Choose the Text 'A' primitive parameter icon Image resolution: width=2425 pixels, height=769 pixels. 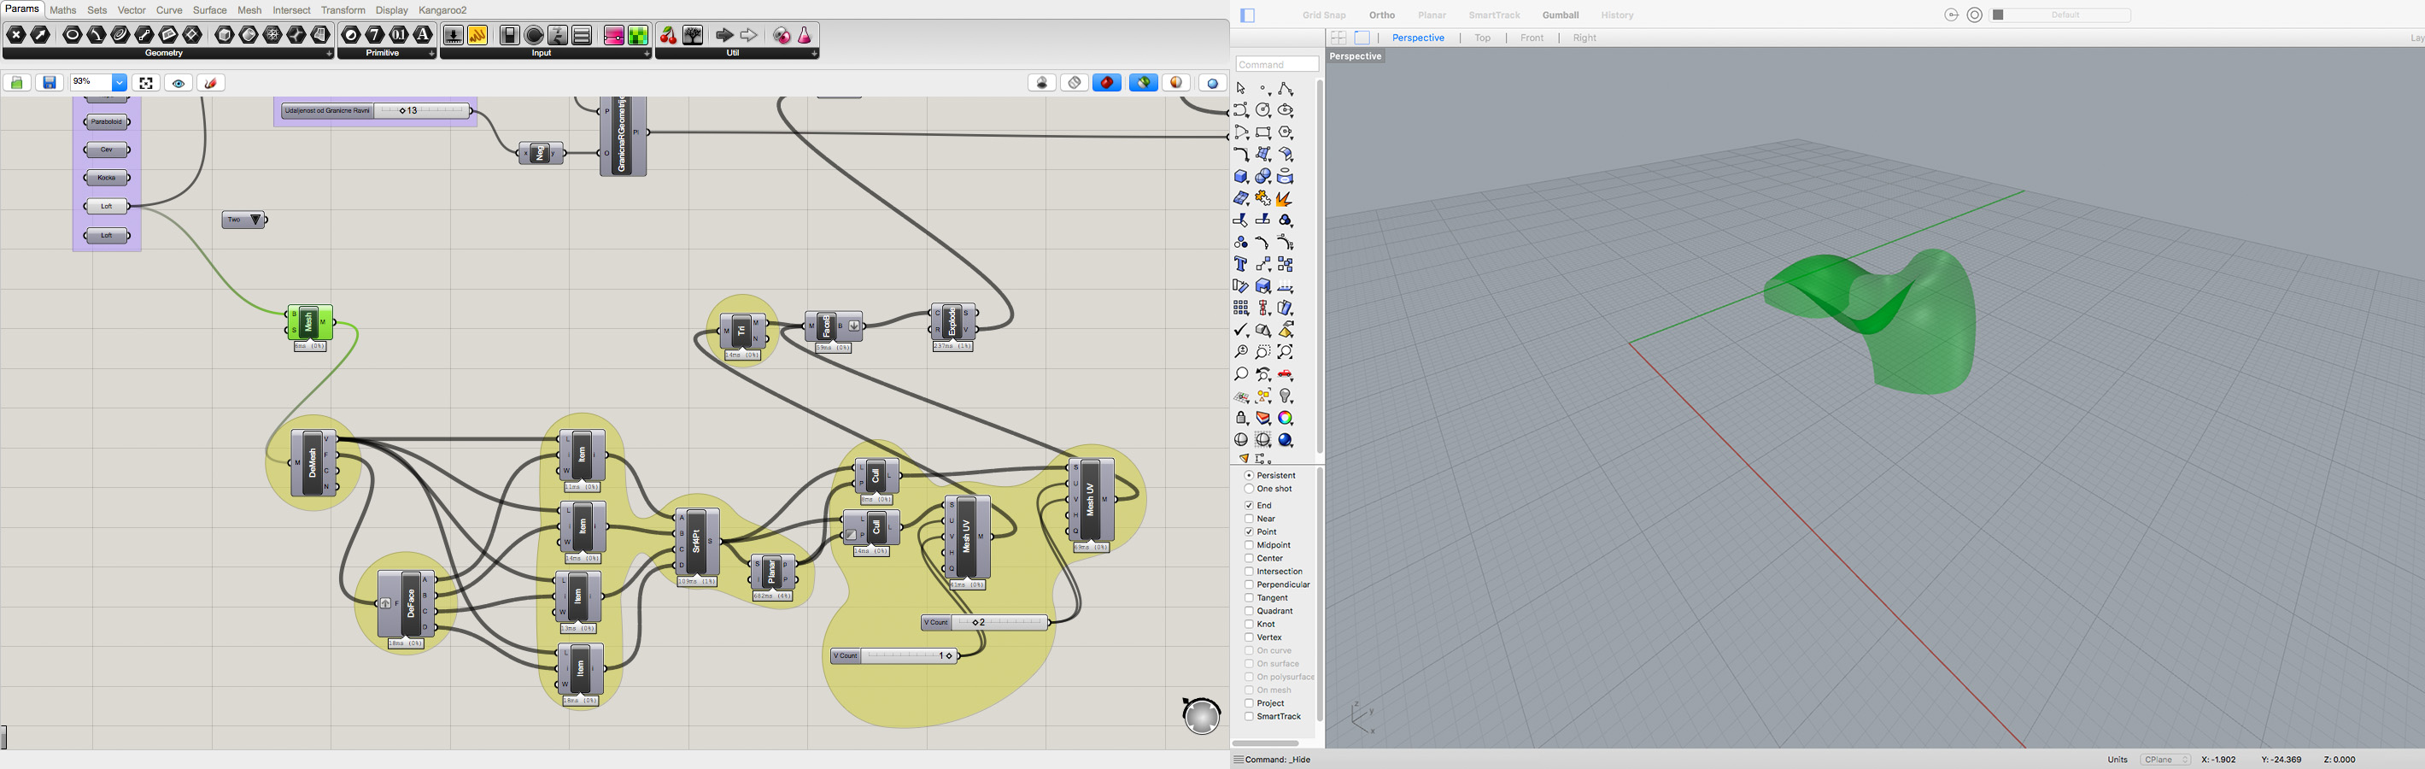pyautogui.click(x=424, y=36)
